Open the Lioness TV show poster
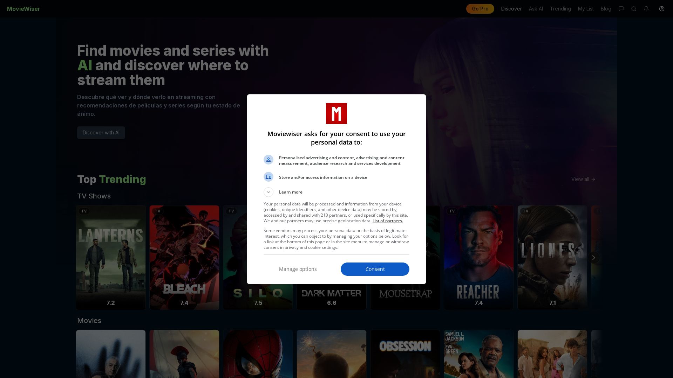 click(552, 258)
